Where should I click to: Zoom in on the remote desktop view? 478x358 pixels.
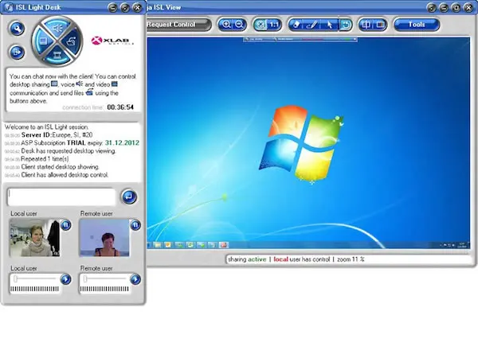(x=226, y=25)
